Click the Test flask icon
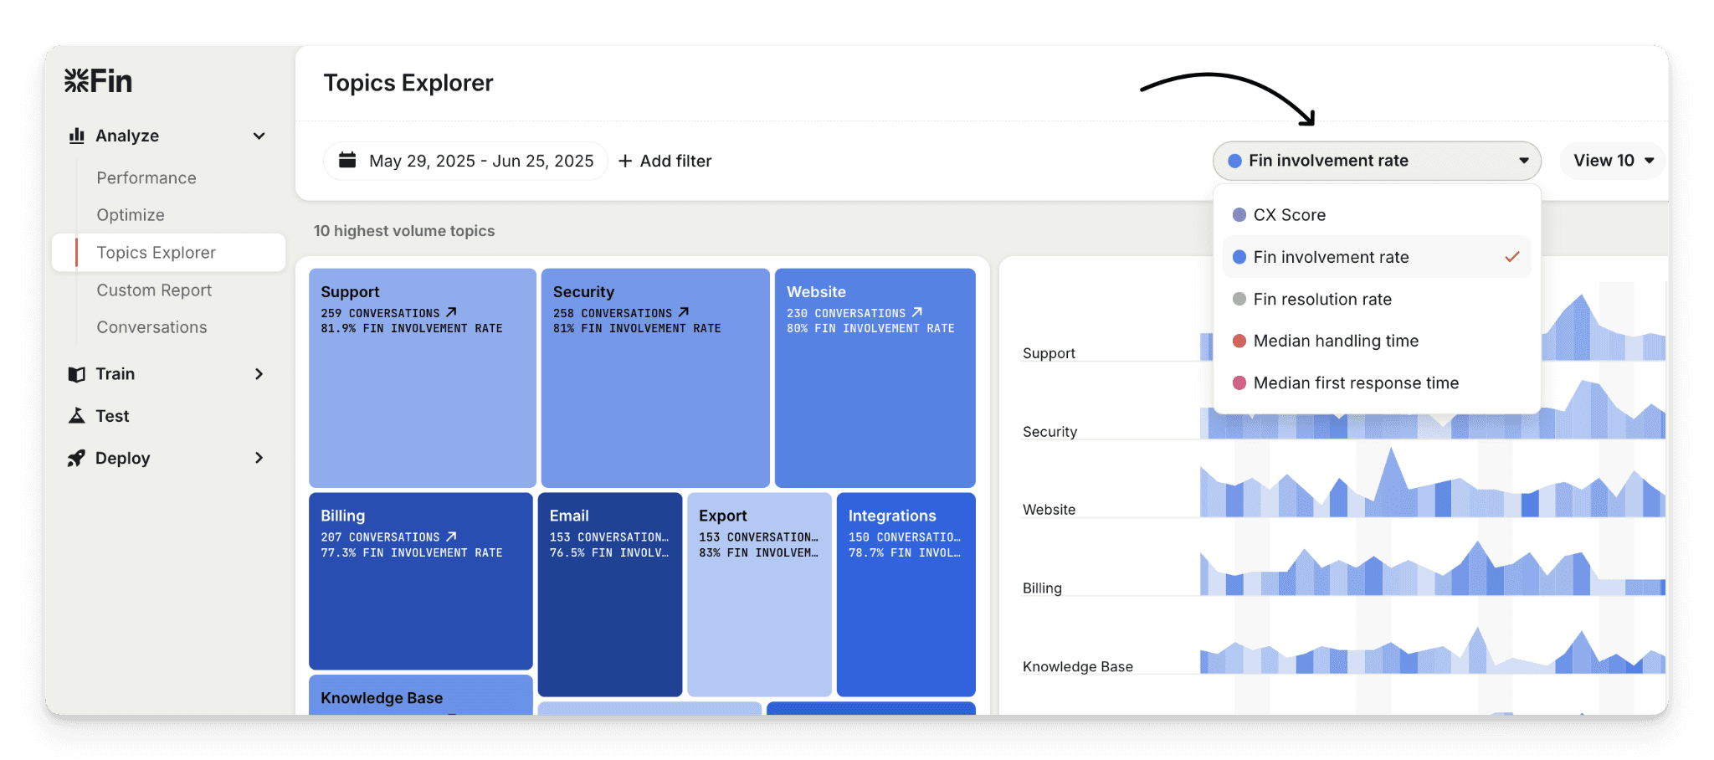 (77, 416)
